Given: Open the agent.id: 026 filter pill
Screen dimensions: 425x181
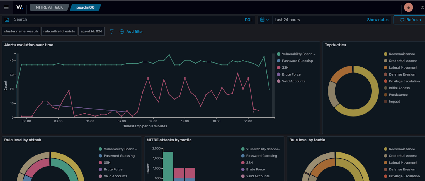Looking at the screenshot, I should coord(91,31).
